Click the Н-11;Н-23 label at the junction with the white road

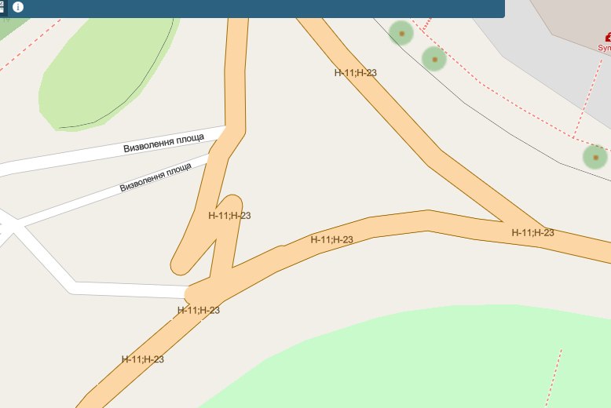[x=199, y=310]
